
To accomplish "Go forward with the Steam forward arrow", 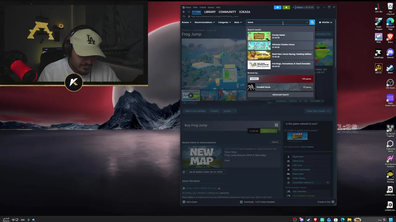I will [188, 12].
